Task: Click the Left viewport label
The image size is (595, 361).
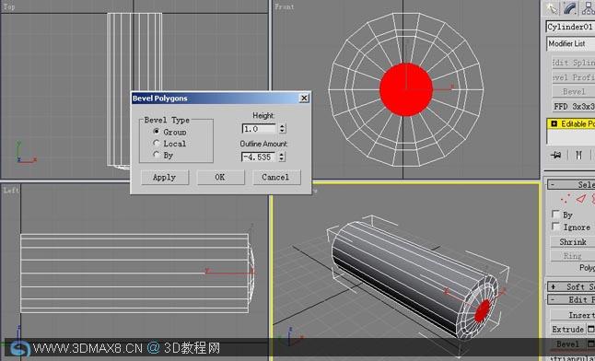Action: click(x=11, y=191)
